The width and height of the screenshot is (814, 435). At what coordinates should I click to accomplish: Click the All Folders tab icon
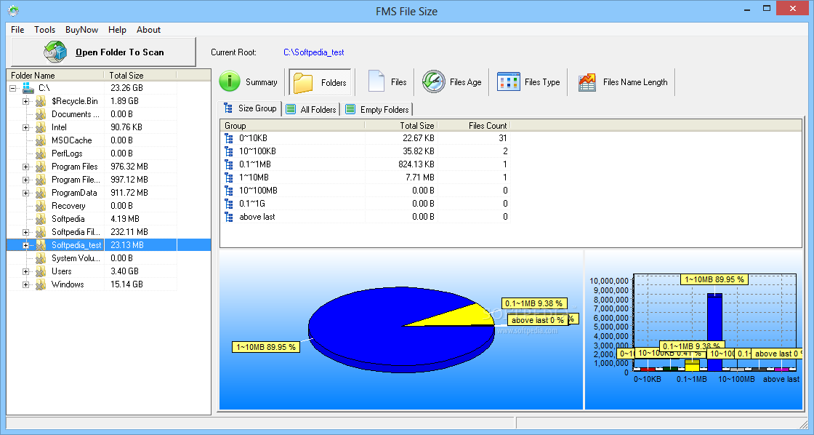click(291, 109)
